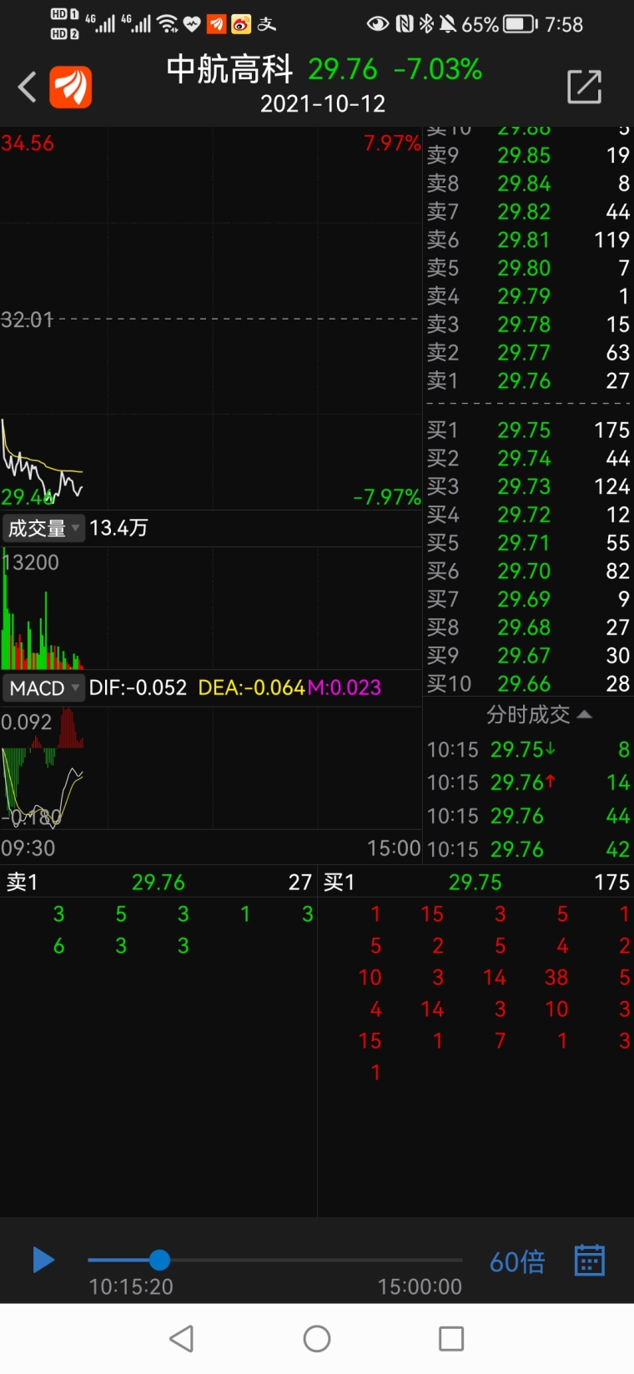This screenshot has height=1374, width=634.
Task: Open the calendar date picker icon
Action: (589, 1260)
